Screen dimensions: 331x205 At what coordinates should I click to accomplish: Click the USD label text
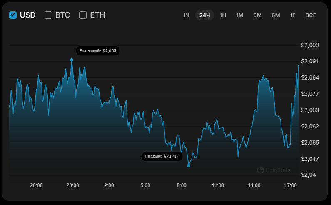tap(28, 15)
